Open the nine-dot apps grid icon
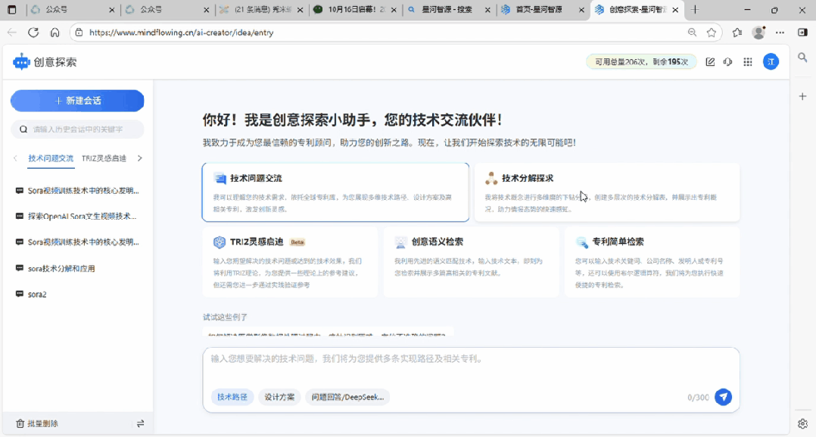This screenshot has width=816, height=437. pyautogui.click(x=748, y=61)
